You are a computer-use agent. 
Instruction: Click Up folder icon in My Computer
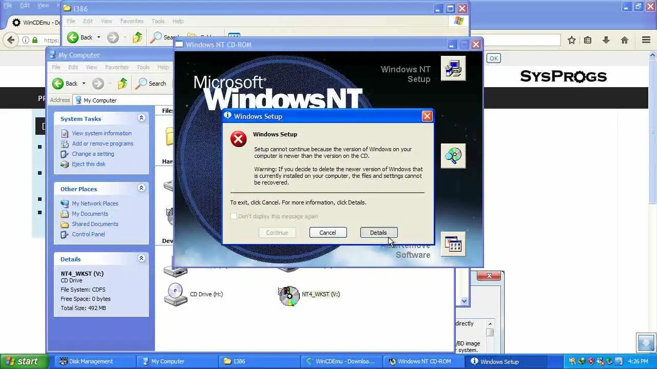click(122, 84)
